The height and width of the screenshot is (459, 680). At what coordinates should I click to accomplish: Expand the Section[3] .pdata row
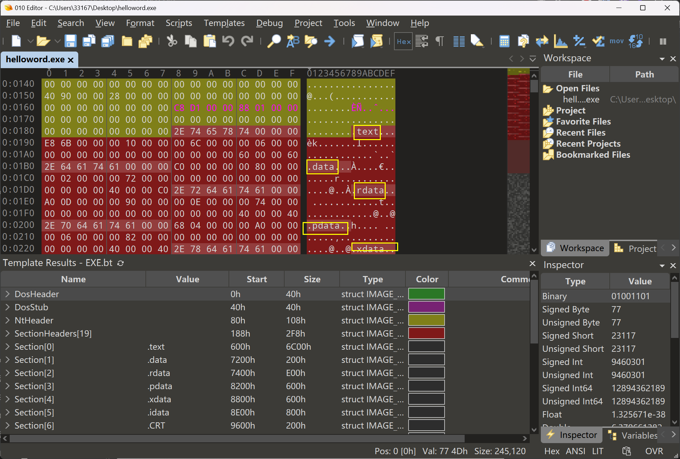click(x=7, y=386)
